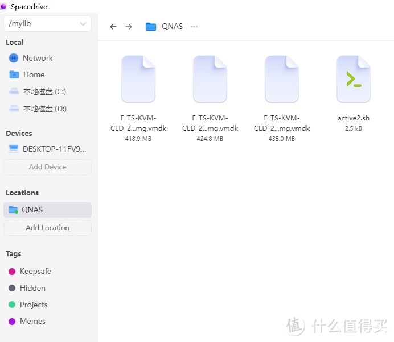Select the 424.8 MB vmdk file
Viewport: 394px width, 342px height.
[x=210, y=80]
